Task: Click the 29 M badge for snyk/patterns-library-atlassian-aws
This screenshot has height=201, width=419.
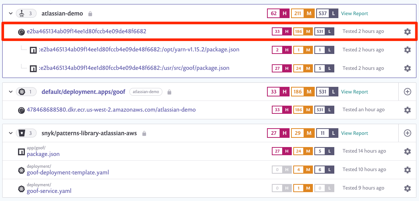Action: (303, 133)
